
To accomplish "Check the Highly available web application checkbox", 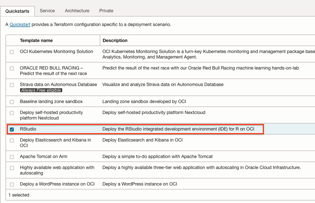I will tap(12, 168).
